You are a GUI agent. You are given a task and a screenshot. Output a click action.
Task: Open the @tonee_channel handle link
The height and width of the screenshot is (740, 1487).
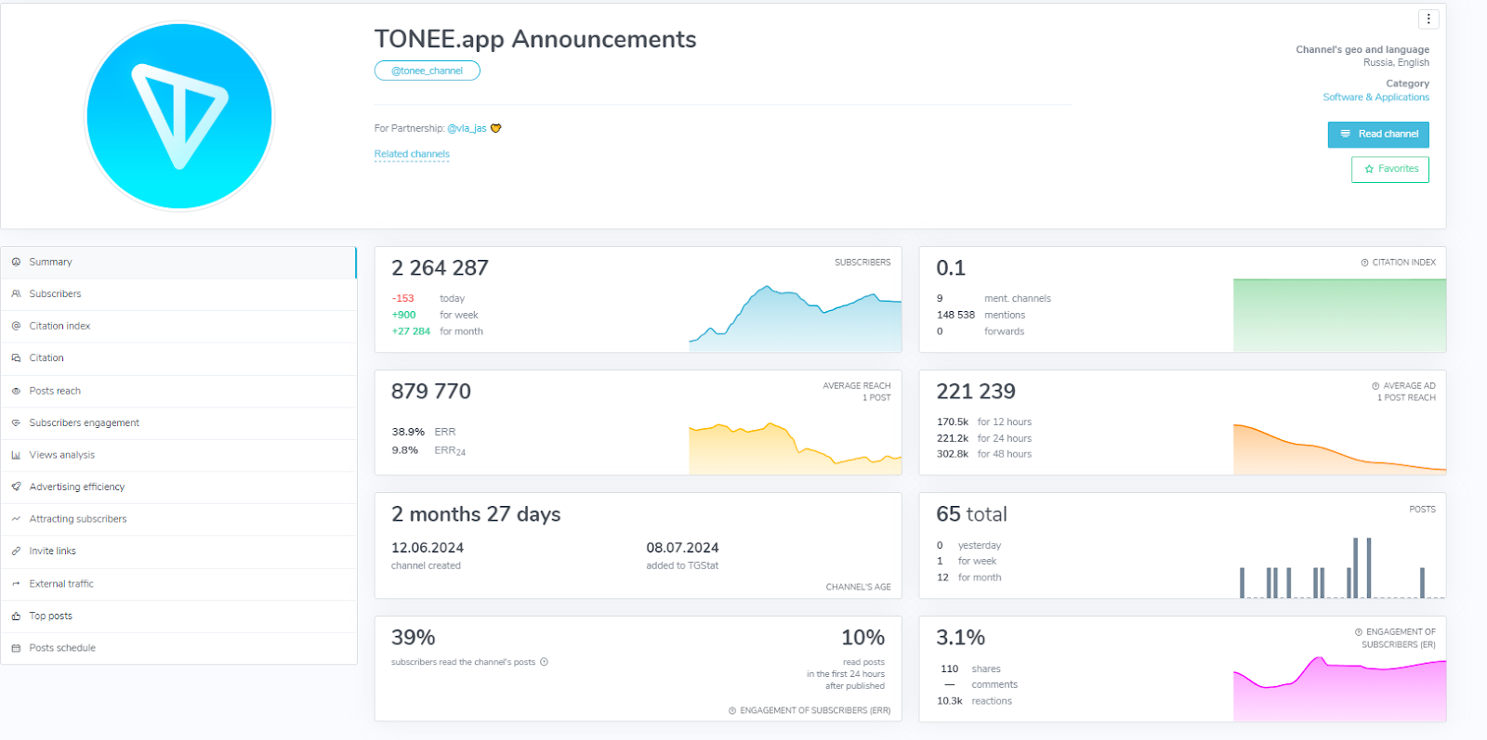coord(427,71)
